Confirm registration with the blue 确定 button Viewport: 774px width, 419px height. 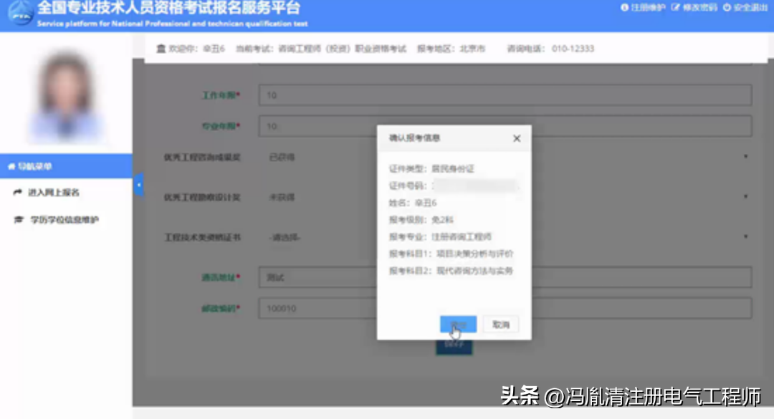(x=457, y=324)
